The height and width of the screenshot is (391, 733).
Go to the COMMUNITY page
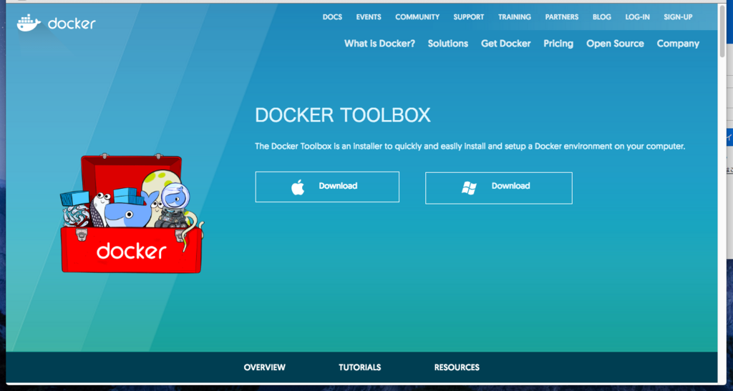coord(417,16)
